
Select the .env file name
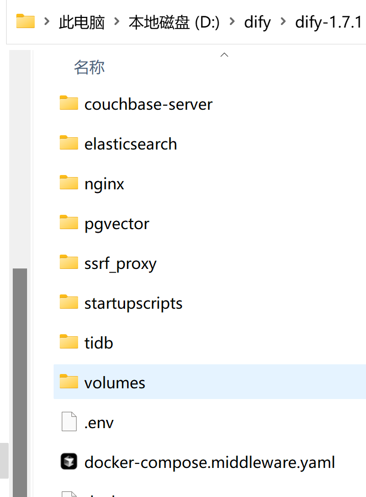pyautogui.click(x=99, y=423)
